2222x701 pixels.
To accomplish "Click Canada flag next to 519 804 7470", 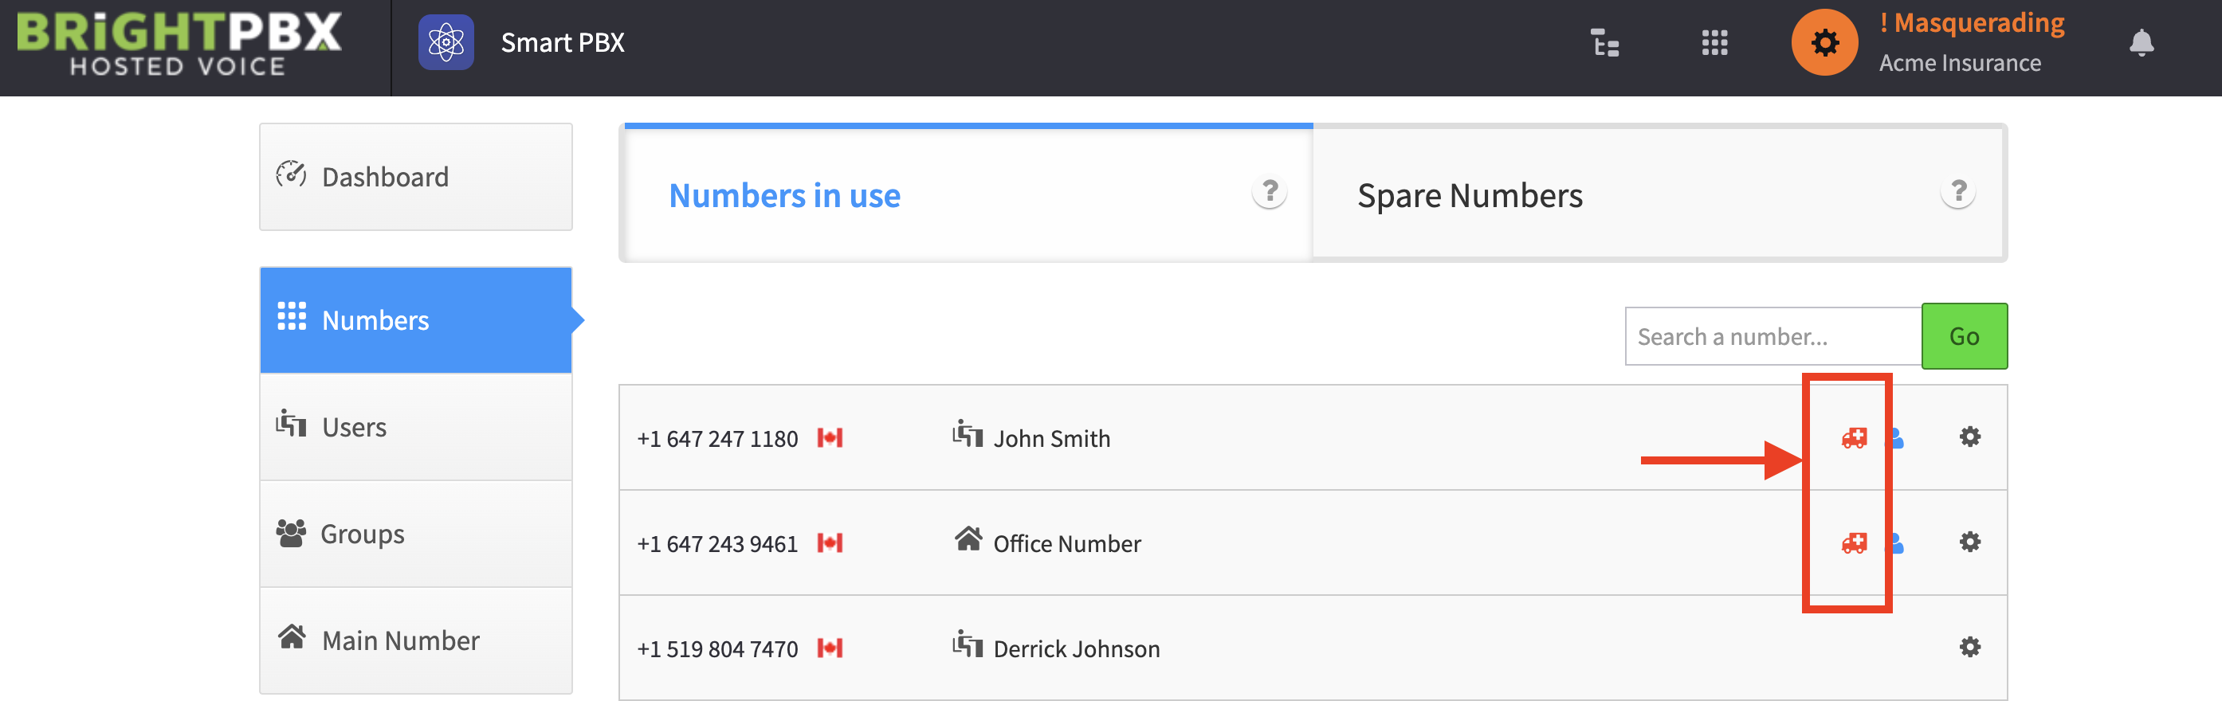I will tap(830, 648).
